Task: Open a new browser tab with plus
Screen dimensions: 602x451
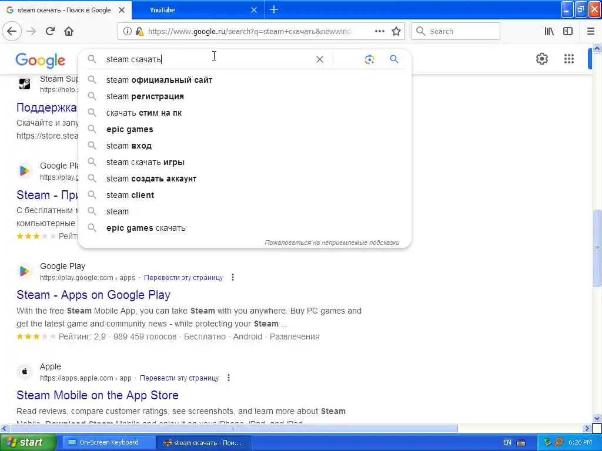Action: pos(274,9)
